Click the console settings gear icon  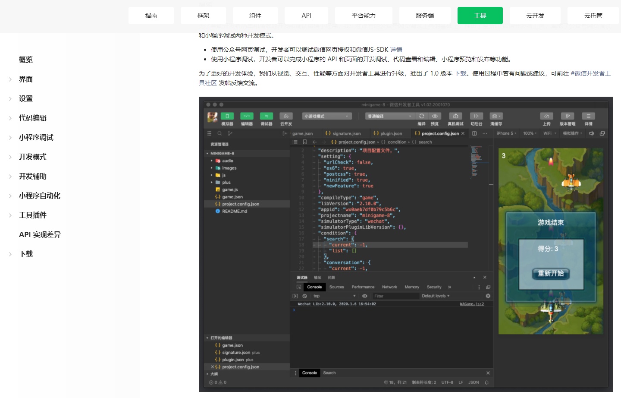click(488, 296)
